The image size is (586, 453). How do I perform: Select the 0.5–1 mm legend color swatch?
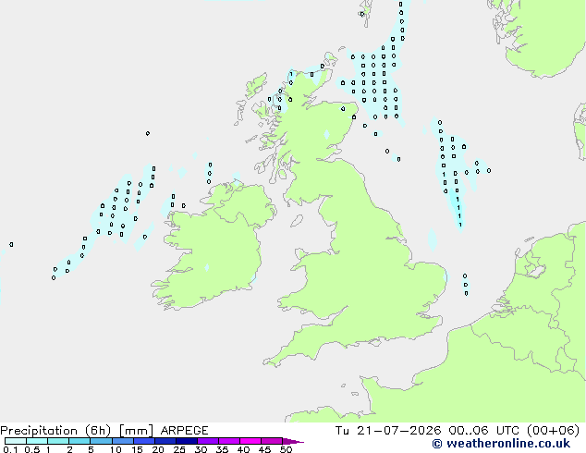37,441
